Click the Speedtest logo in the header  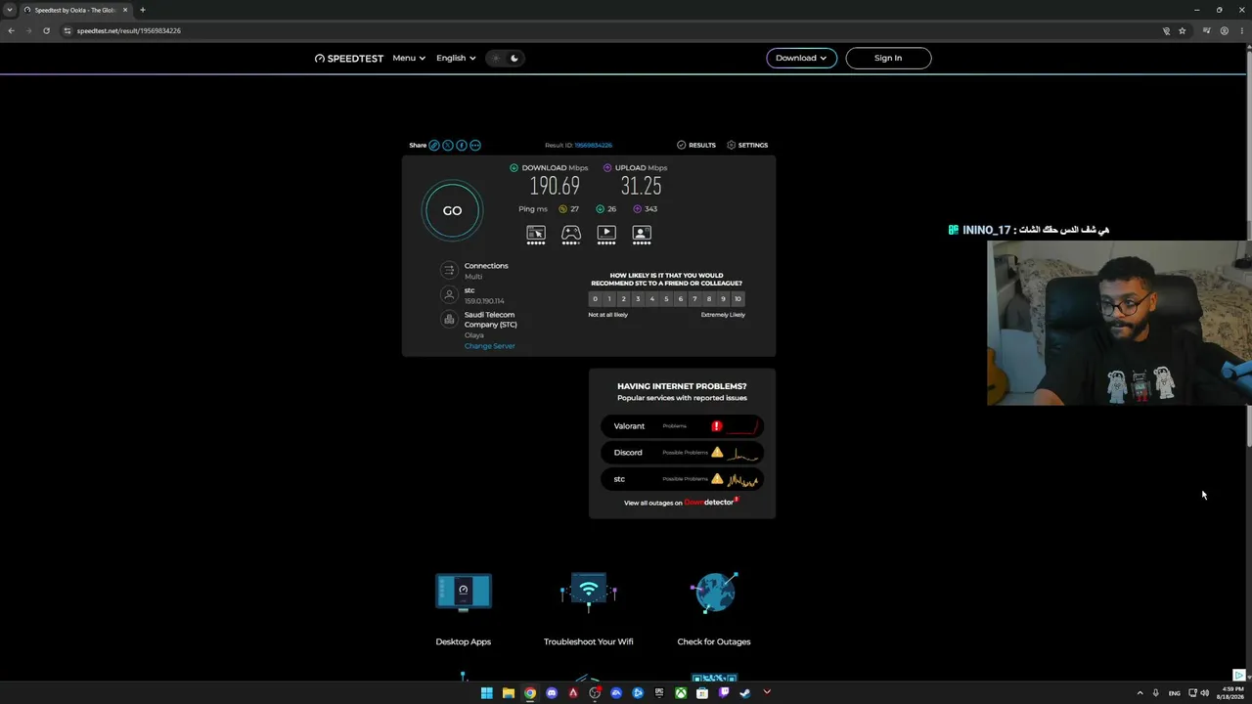point(349,58)
